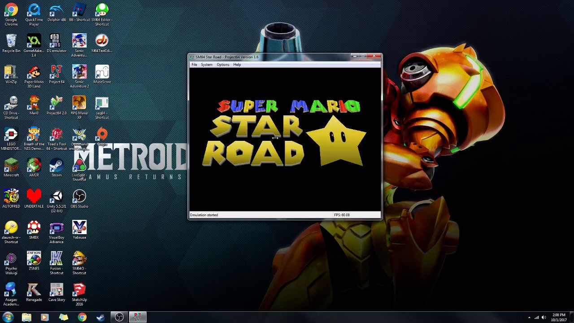574x323 pixels.
Task: Select the Command and Conquer desktop icon
Action: click(x=79, y=139)
